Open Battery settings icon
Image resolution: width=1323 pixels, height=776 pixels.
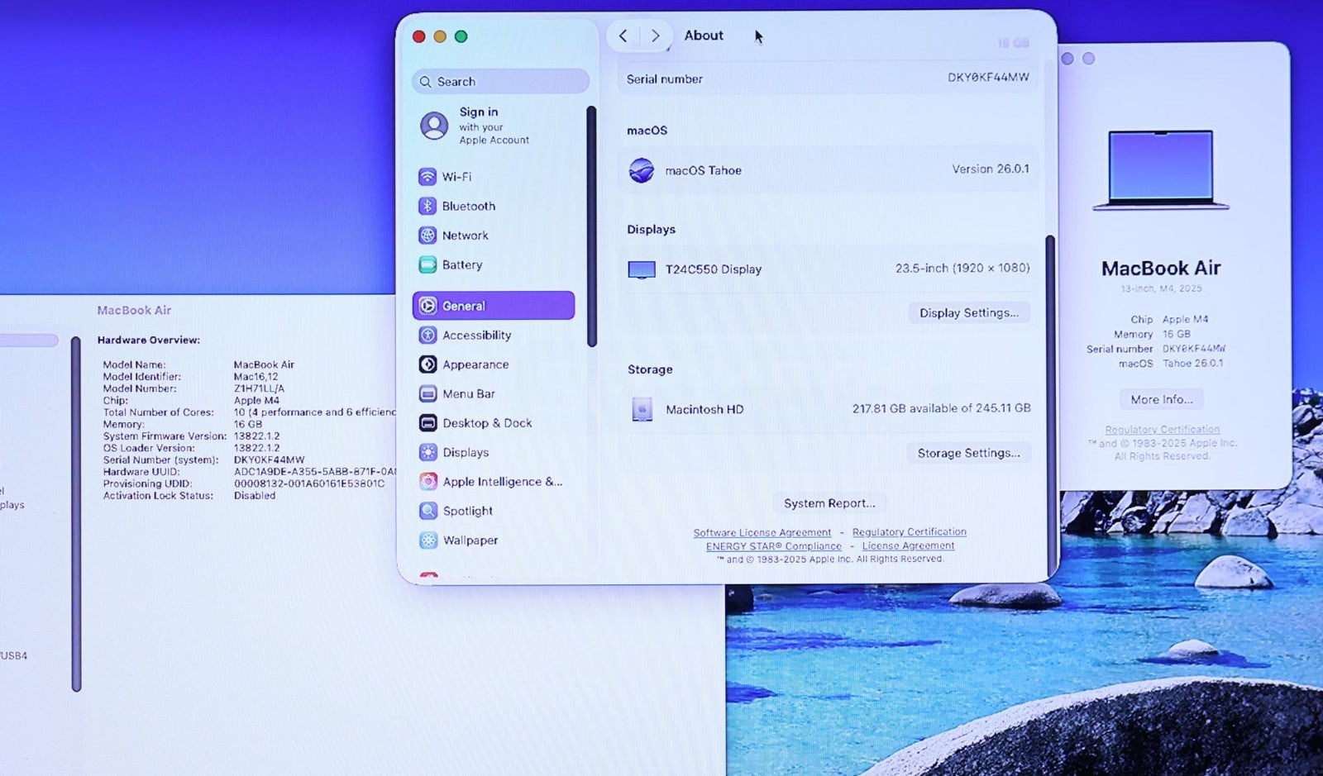tap(427, 265)
